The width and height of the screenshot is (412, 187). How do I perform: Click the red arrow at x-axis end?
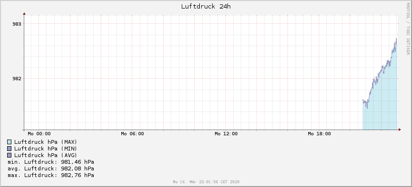click(400, 130)
